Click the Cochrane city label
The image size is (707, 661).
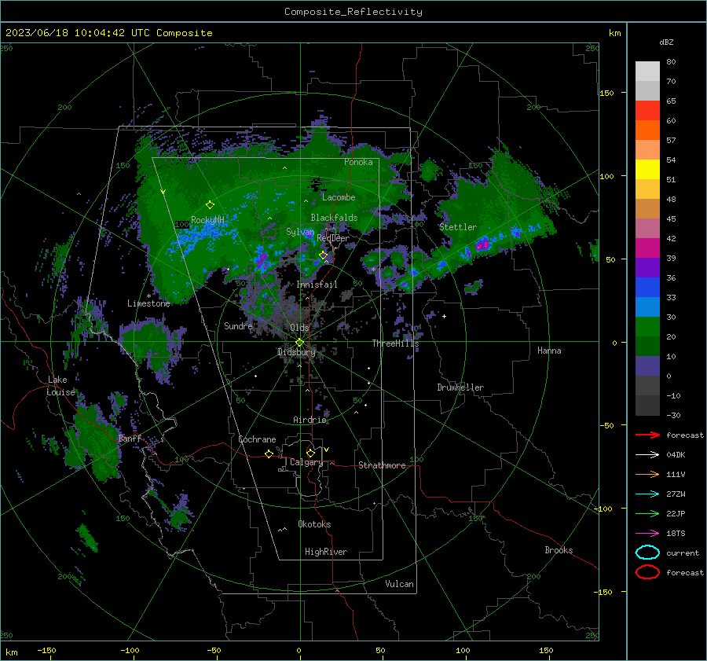[x=257, y=439]
